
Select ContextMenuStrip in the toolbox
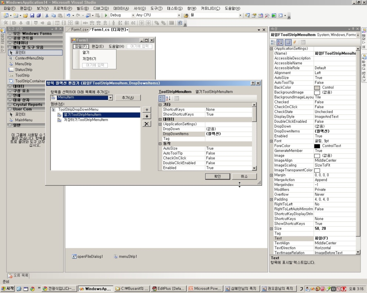[29, 58]
